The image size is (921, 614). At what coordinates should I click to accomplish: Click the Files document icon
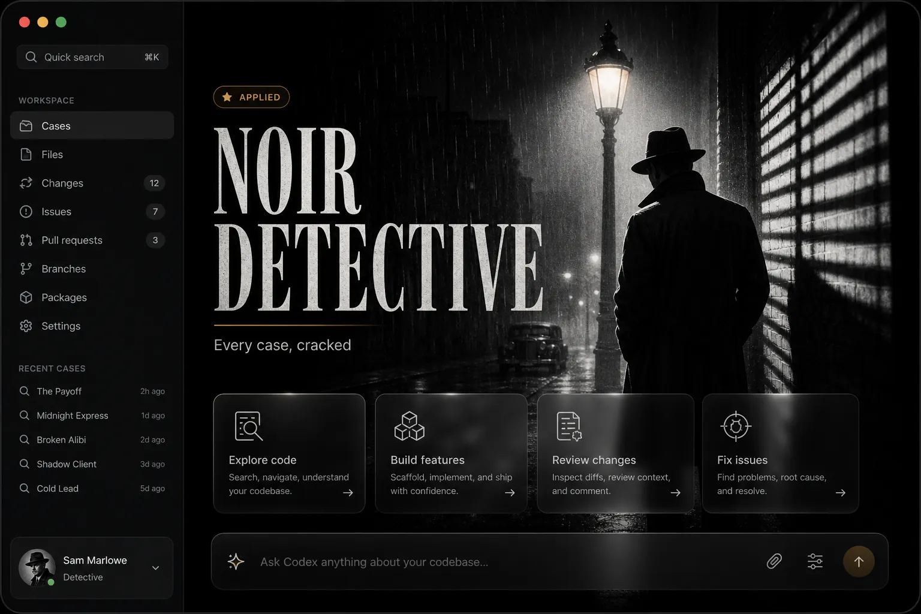click(x=26, y=155)
